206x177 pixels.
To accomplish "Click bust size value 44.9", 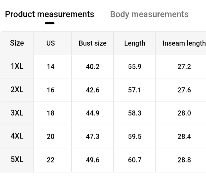I will [x=93, y=113].
